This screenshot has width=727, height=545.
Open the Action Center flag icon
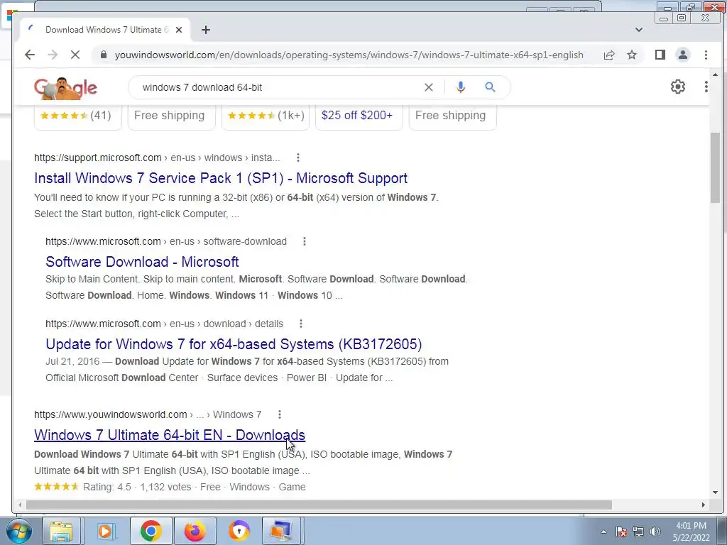[621, 532]
